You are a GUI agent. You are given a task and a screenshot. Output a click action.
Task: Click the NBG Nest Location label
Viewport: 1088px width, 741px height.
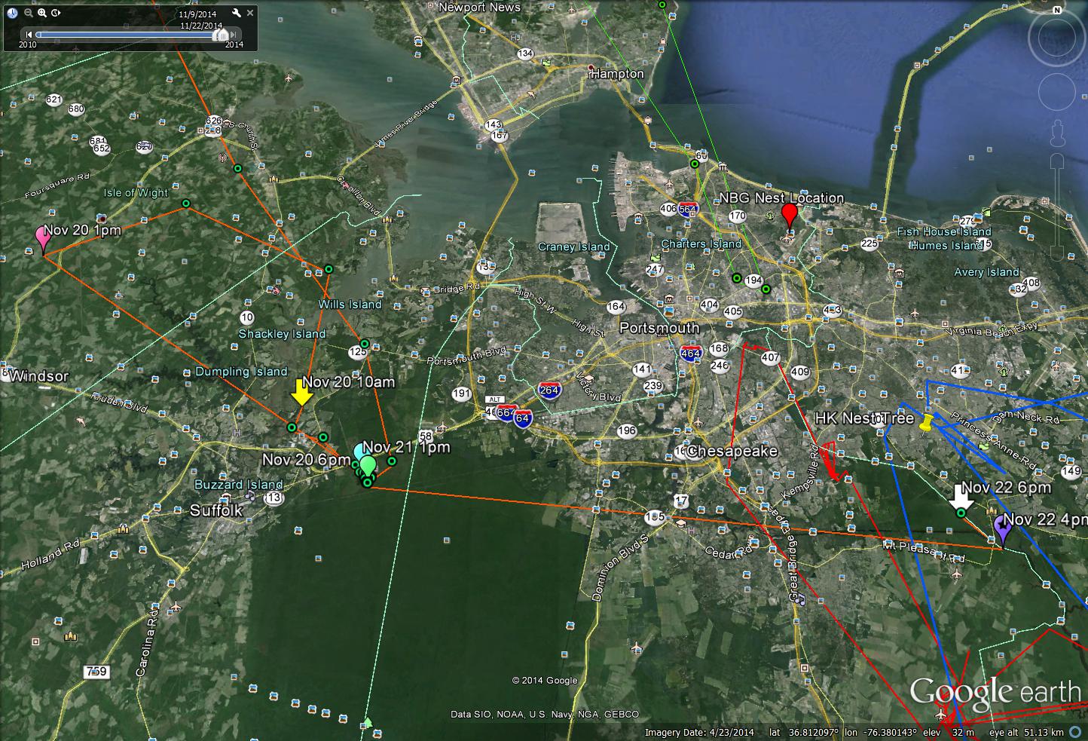[x=781, y=198]
